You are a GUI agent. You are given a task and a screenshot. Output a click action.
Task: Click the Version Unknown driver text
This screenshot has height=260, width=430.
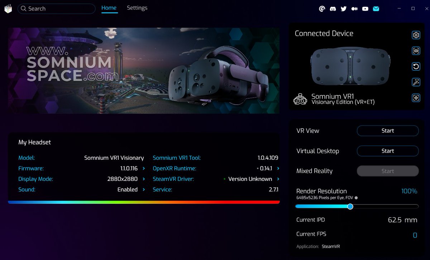(250, 179)
